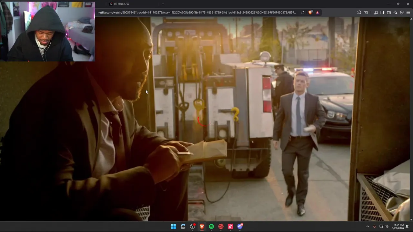This screenshot has width=413, height=232.
Task: Open the TikTok taskbar icon
Action: point(230,227)
